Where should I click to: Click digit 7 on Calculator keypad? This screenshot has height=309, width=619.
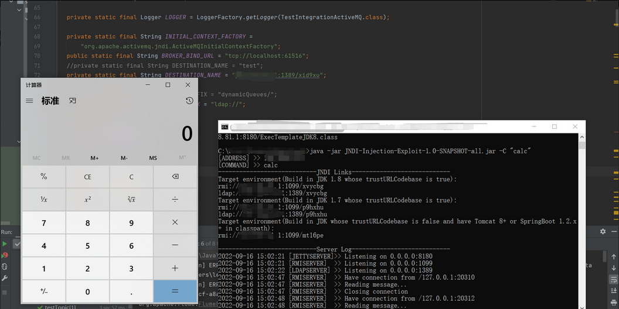[44, 223]
